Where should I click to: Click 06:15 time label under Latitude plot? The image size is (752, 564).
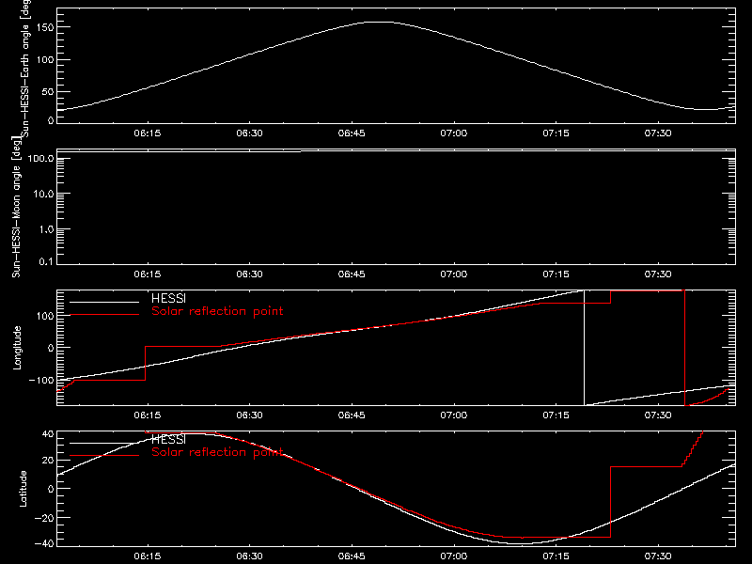(148, 556)
